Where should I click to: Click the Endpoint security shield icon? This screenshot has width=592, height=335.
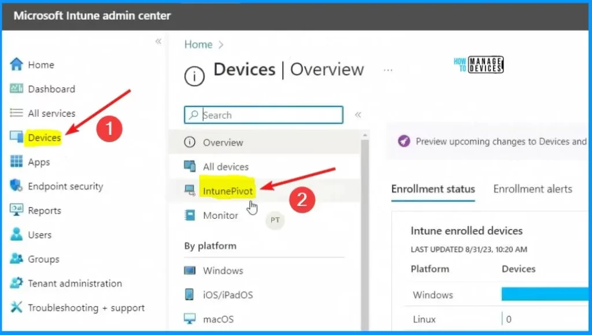[x=16, y=186]
